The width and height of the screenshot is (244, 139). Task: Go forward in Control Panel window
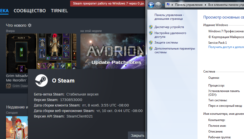pyautogui.click(x=158, y=5)
